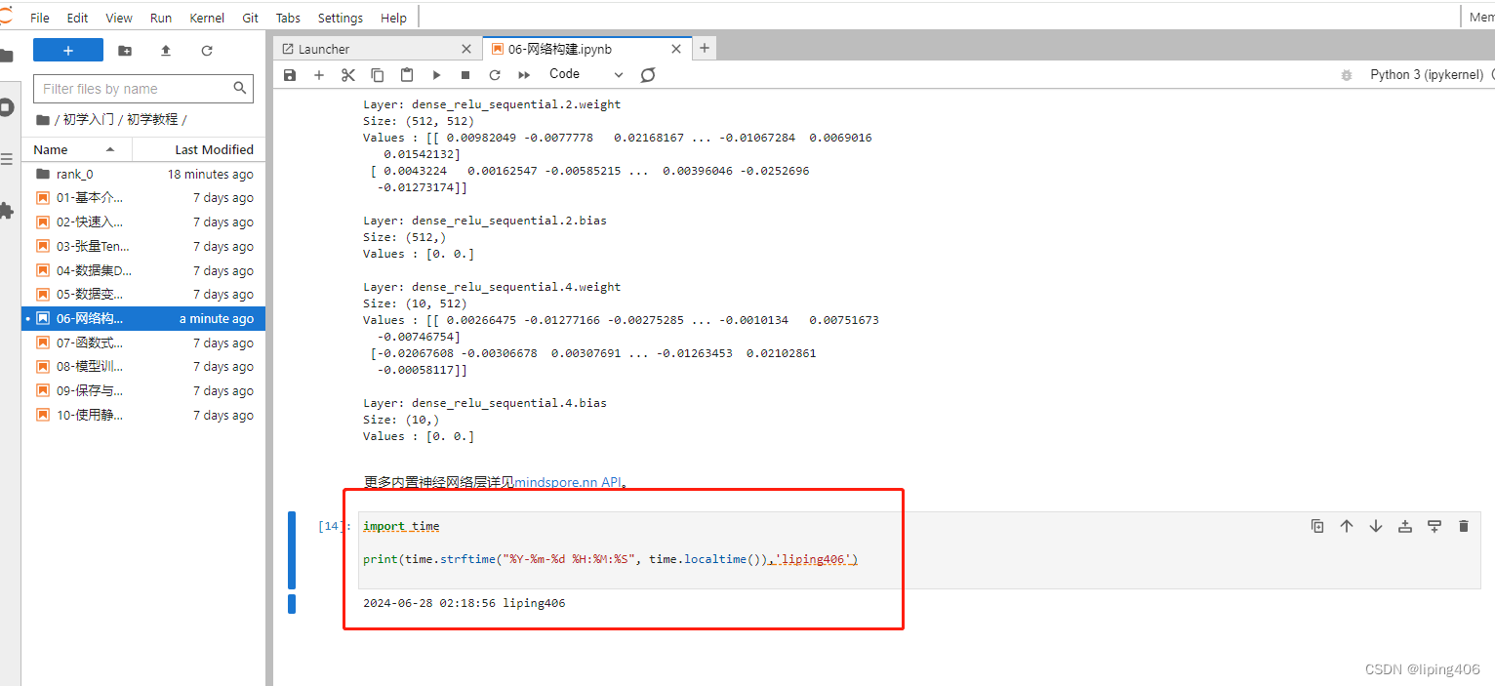This screenshot has height=686, width=1495.
Task: Open the cell type dropdown showing Code
Action: 586,74
